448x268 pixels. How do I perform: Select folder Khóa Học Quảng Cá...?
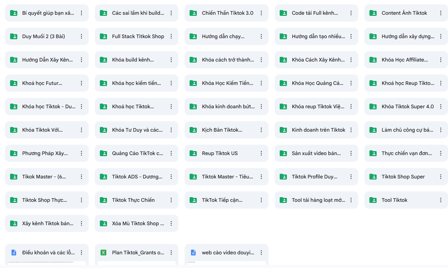(x=316, y=83)
